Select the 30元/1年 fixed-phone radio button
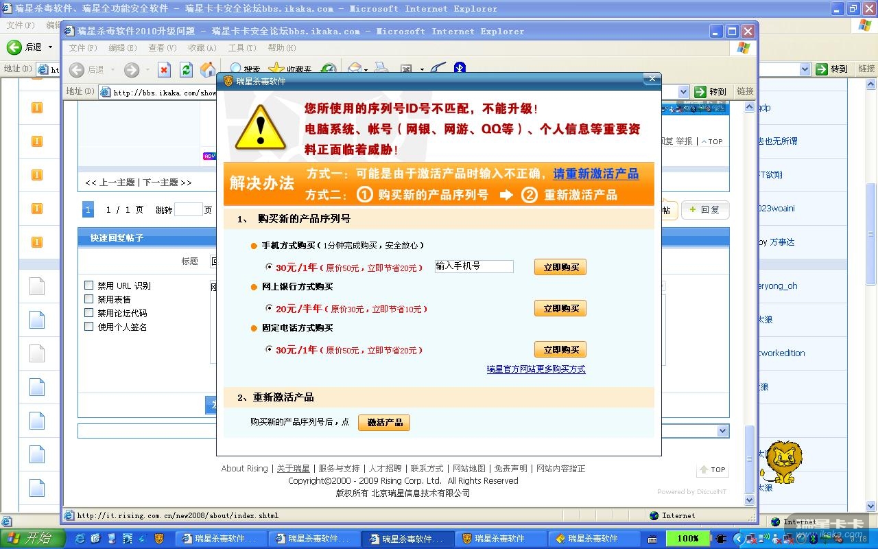Viewport: 878px width, 549px height. point(269,349)
